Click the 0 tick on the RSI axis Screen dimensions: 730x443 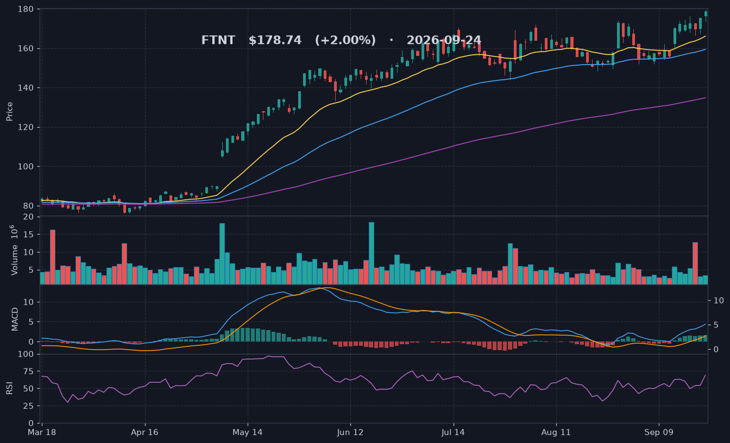coord(32,423)
